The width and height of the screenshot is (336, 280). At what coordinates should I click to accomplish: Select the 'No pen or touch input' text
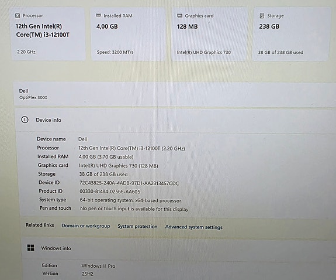tap(134, 209)
